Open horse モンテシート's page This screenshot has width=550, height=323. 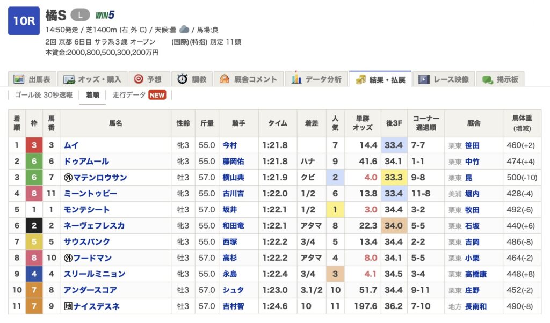point(86,210)
